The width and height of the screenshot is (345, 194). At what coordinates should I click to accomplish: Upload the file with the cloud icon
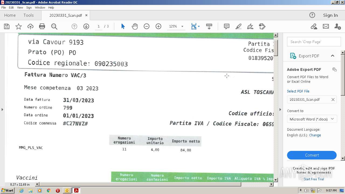30,26
